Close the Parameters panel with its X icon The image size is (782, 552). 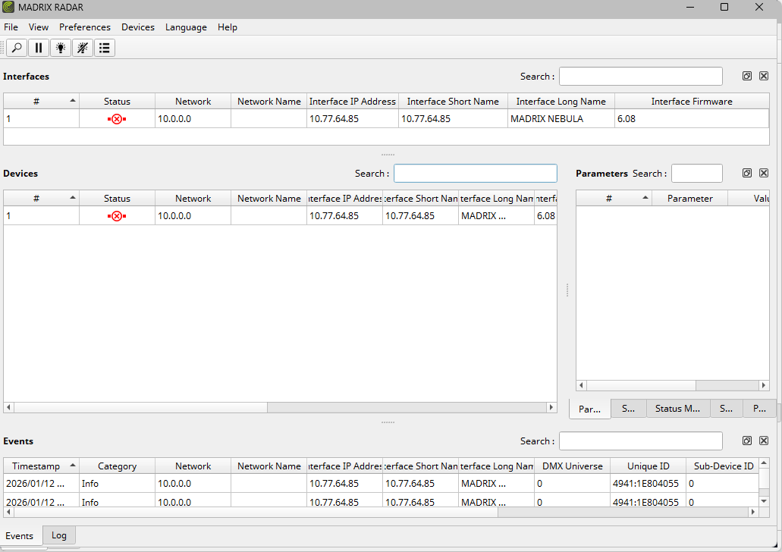point(764,174)
